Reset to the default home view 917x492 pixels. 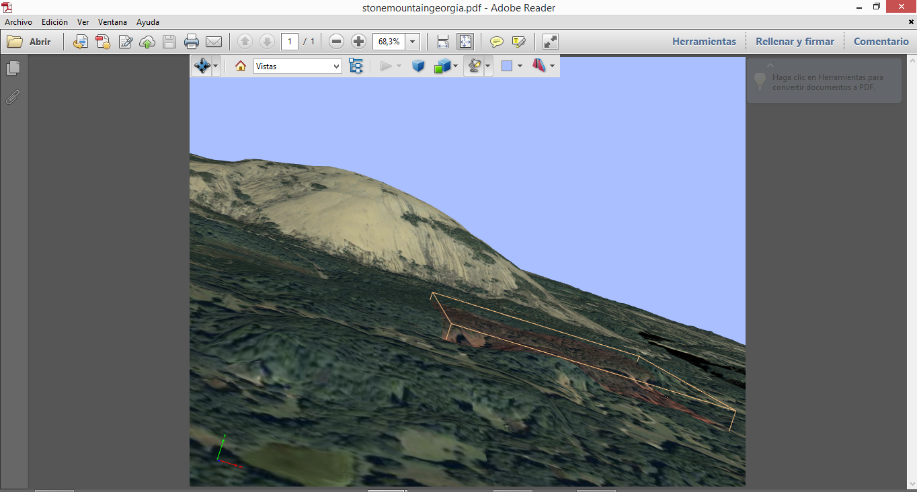[x=241, y=66]
